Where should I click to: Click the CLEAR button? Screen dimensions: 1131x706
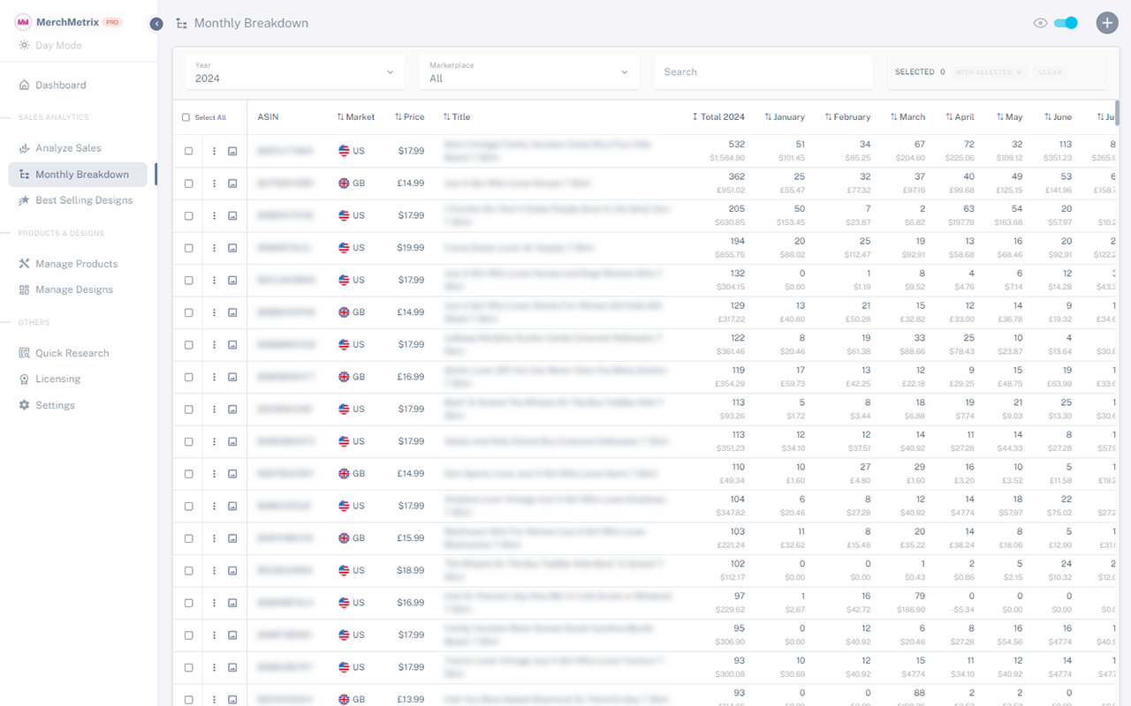(x=1050, y=72)
